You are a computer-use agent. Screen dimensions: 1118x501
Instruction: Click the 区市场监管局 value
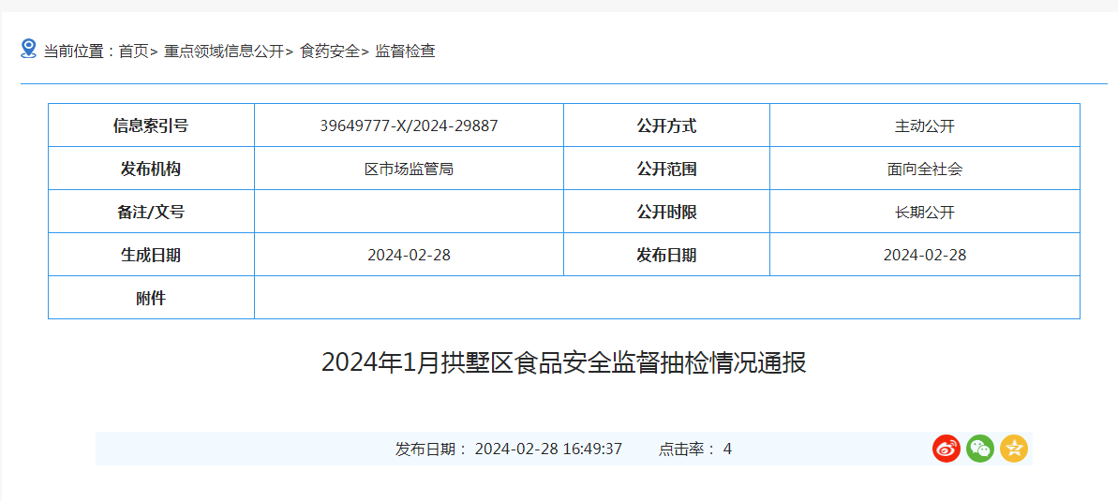click(409, 169)
